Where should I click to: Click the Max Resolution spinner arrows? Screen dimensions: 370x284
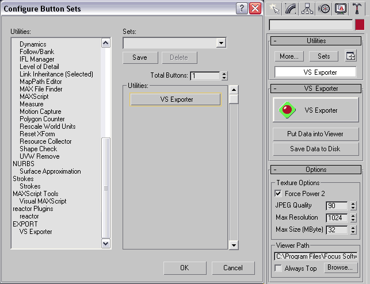click(353, 217)
